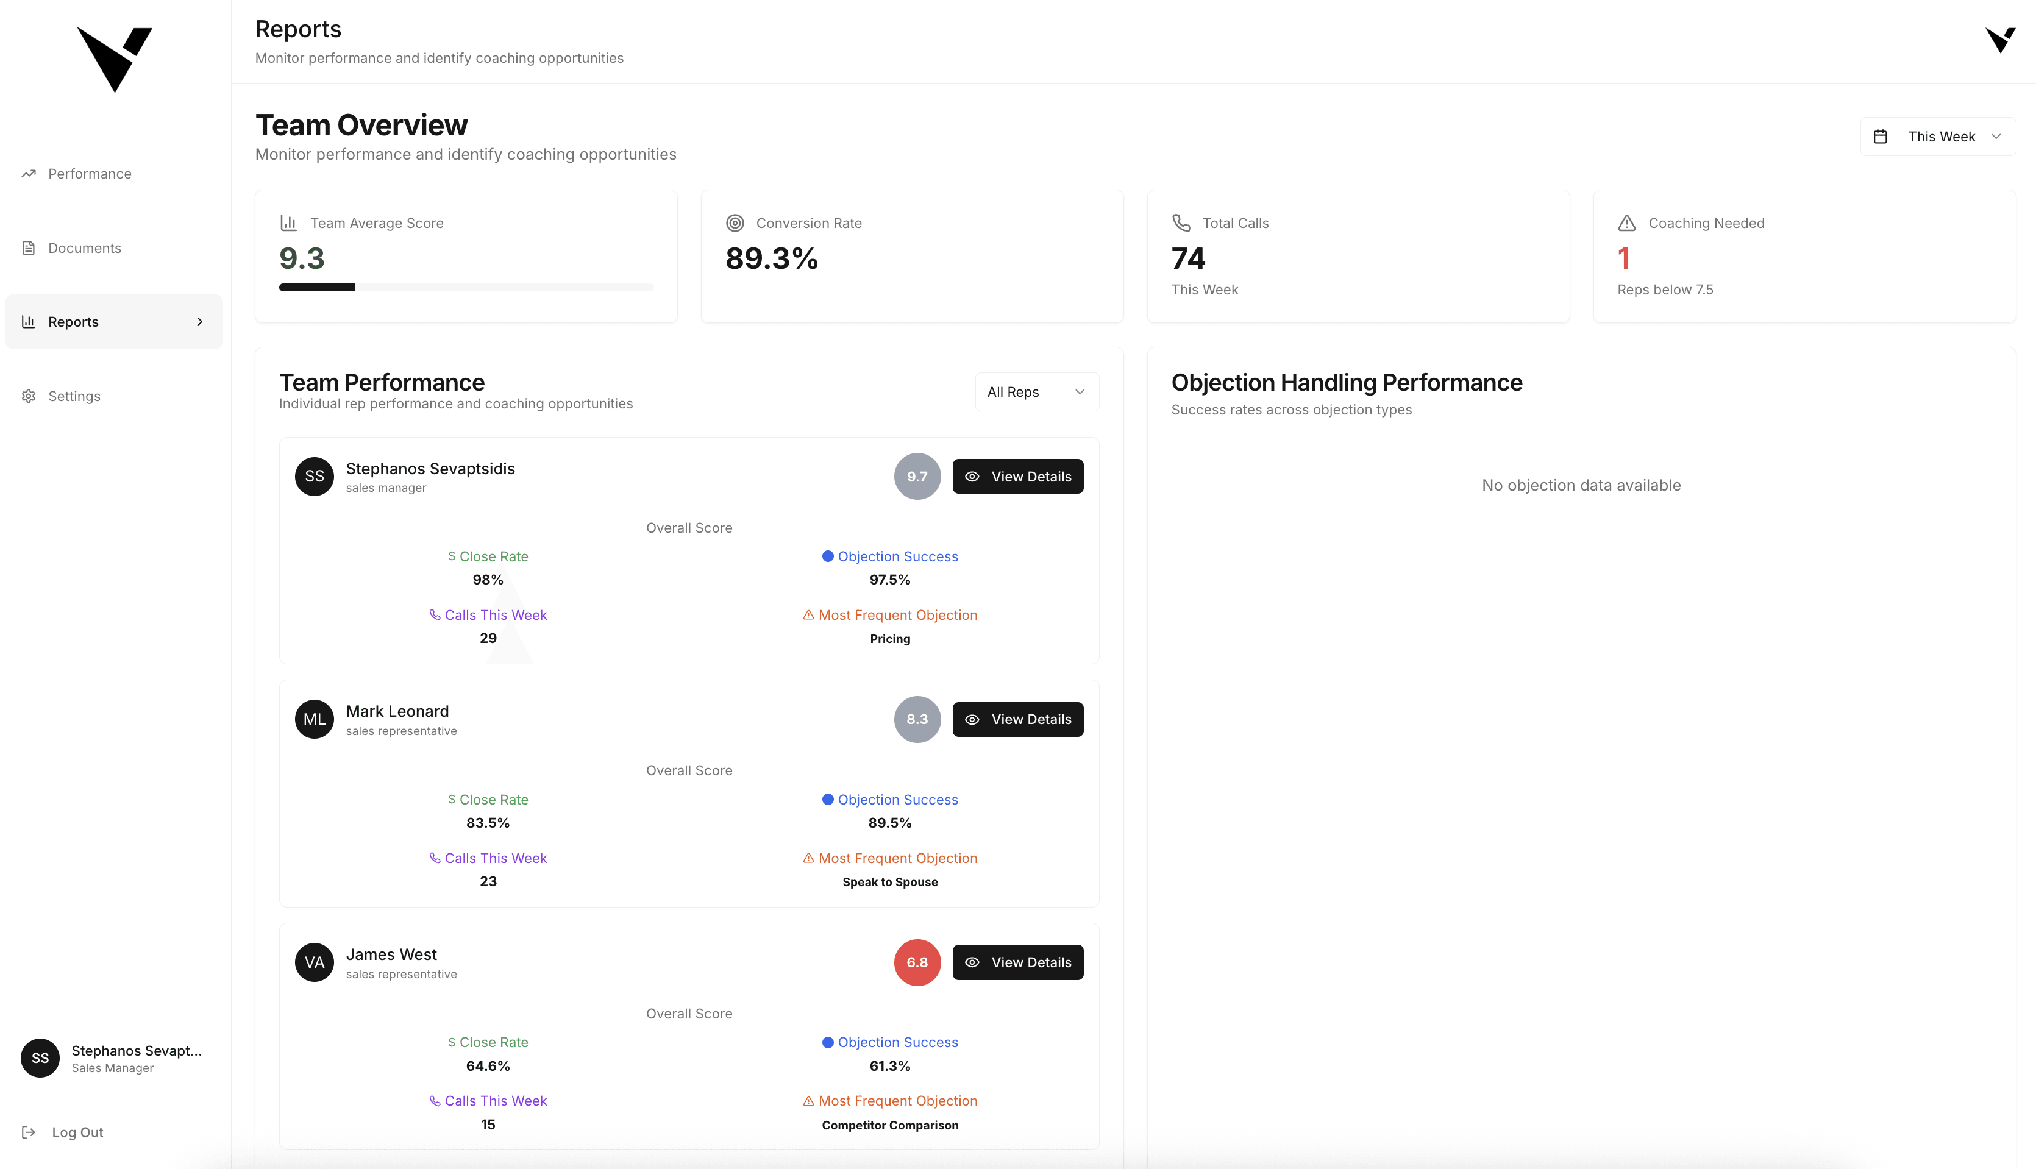Click the calendar icon beside This Week
The width and height of the screenshot is (2036, 1169).
click(1880, 137)
